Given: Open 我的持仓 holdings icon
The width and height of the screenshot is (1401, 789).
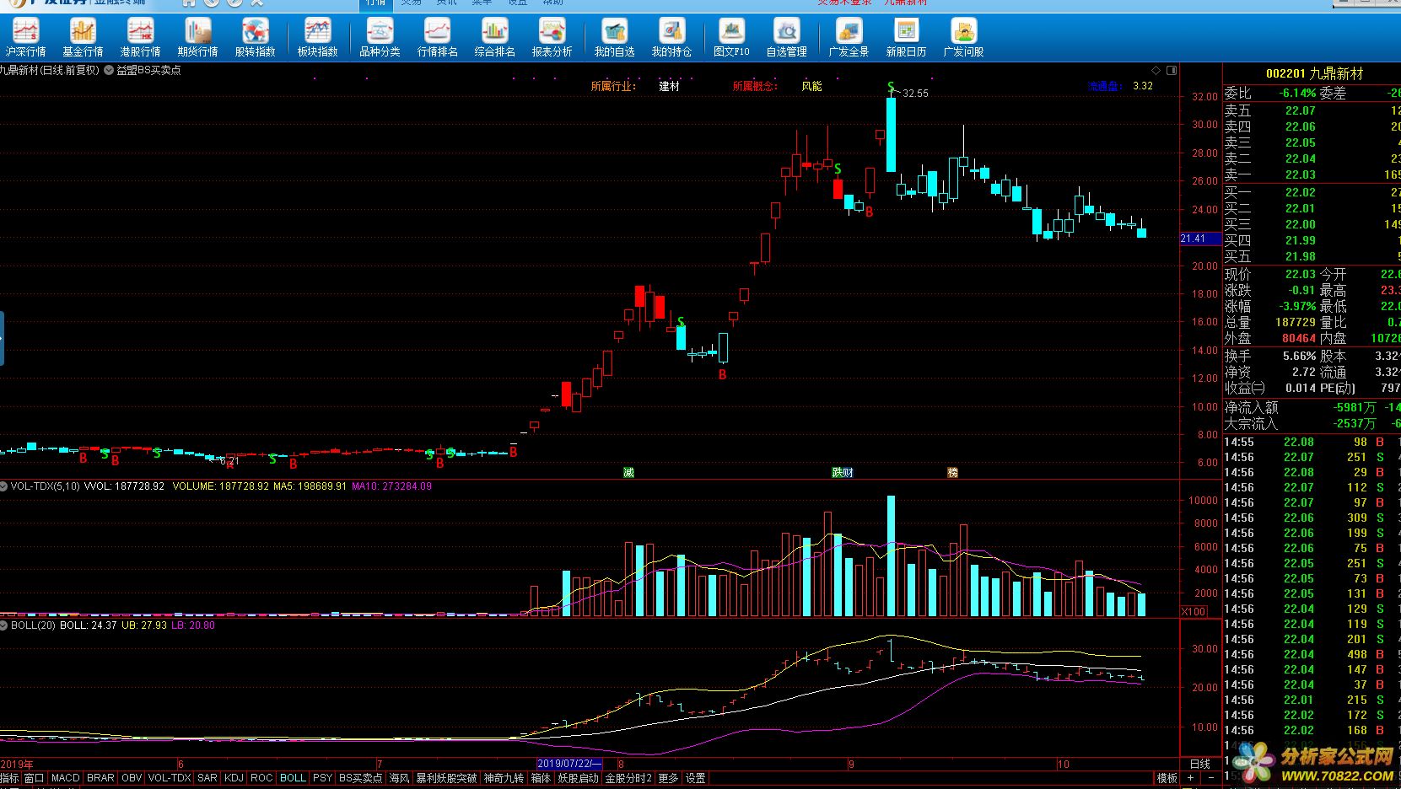Looking at the screenshot, I should (672, 38).
